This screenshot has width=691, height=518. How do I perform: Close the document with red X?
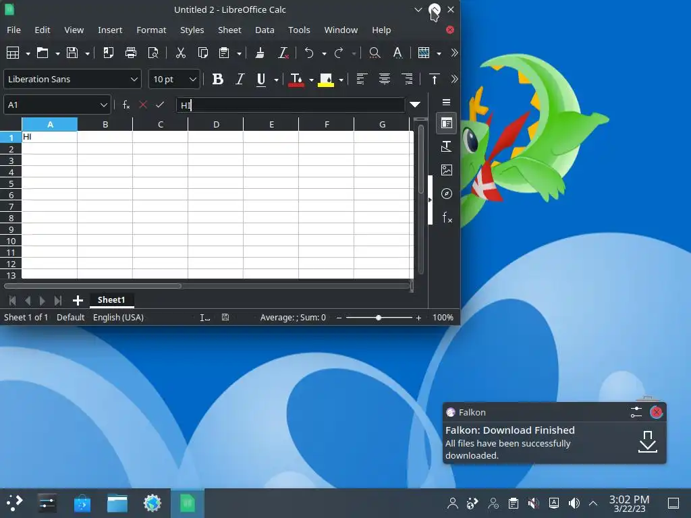click(x=450, y=30)
